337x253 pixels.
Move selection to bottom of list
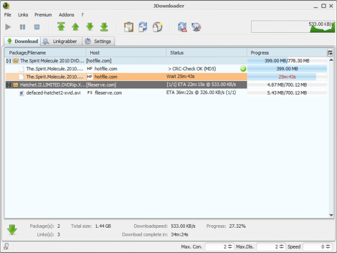[x=104, y=27]
